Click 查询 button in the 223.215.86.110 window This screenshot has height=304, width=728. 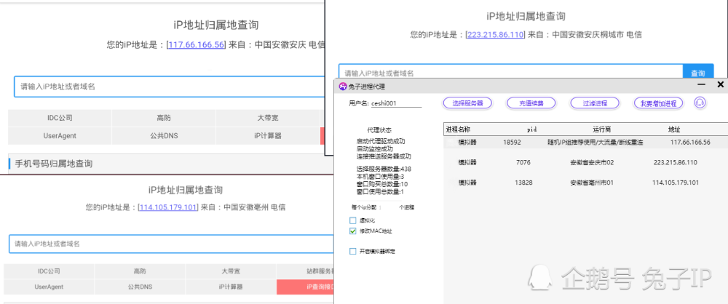point(698,73)
